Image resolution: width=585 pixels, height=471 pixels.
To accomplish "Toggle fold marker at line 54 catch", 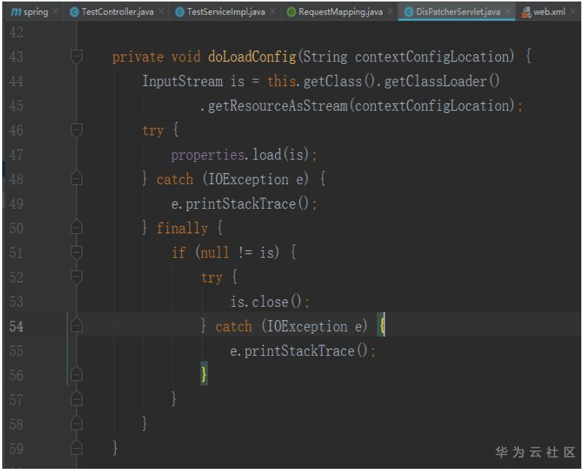I will (x=76, y=325).
